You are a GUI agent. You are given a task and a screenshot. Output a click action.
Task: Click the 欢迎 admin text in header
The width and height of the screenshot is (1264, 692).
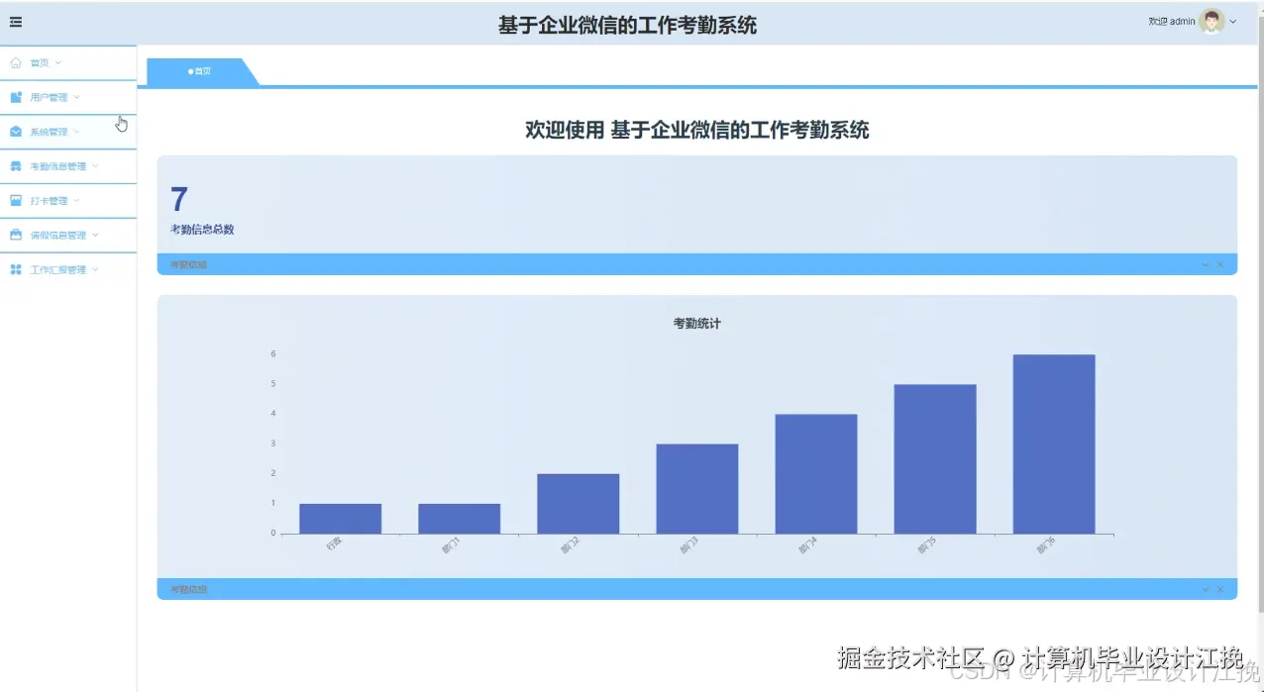click(1172, 21)
